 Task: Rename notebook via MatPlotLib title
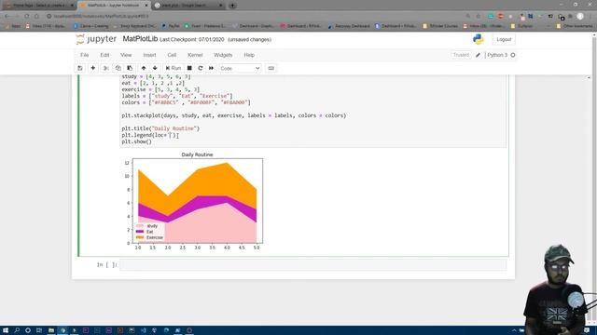(x=140, y=39)
